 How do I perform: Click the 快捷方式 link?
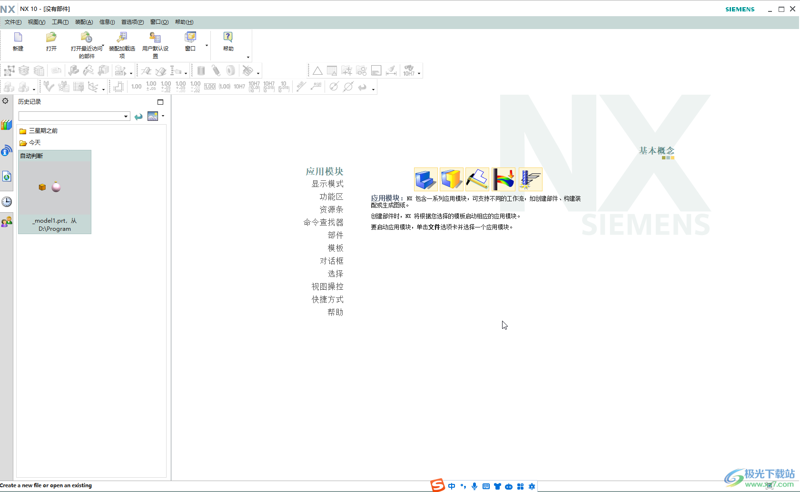(x=327, y=299)
